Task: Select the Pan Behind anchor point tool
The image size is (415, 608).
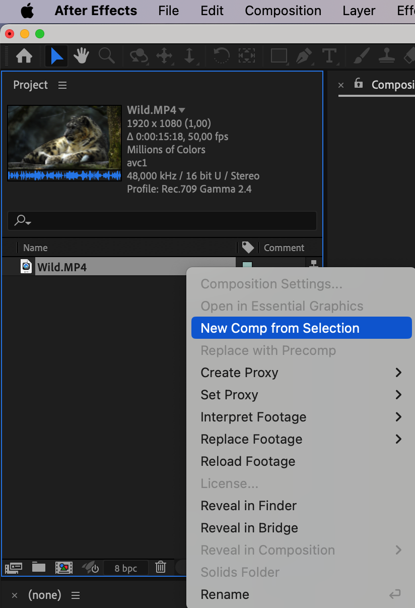Action: (x=246, y=56)
